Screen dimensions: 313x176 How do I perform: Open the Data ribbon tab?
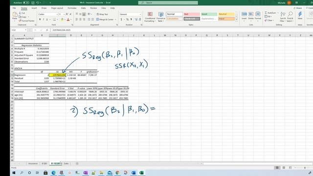click(x=83, y=8)
